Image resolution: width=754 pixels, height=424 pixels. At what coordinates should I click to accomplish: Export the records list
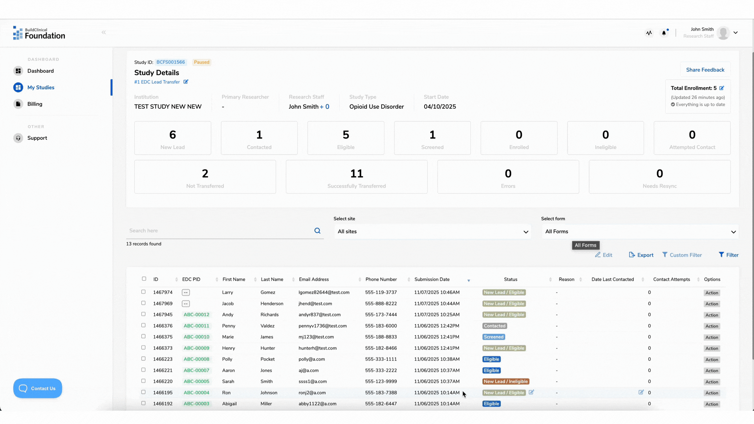(x=641, y=255)
